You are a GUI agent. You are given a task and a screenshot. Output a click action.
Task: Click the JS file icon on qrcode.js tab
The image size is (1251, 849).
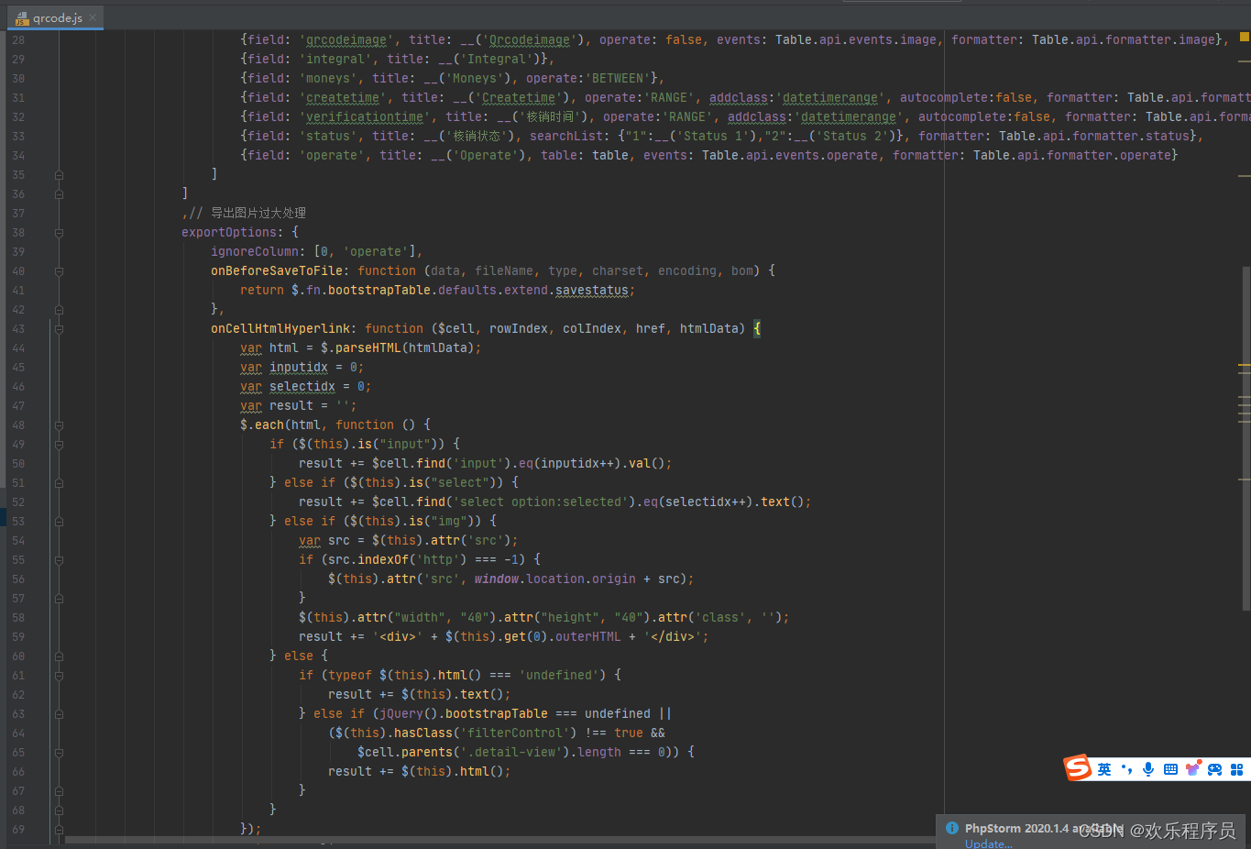tap(22, 17)
